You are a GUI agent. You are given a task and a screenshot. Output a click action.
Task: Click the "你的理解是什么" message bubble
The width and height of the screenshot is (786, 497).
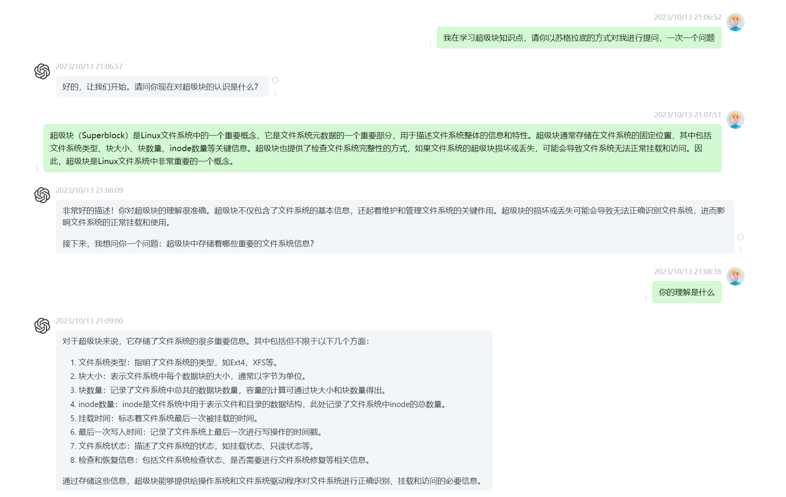pos(686,292)
